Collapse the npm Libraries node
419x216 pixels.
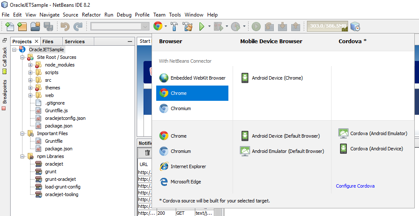point(22,156)
